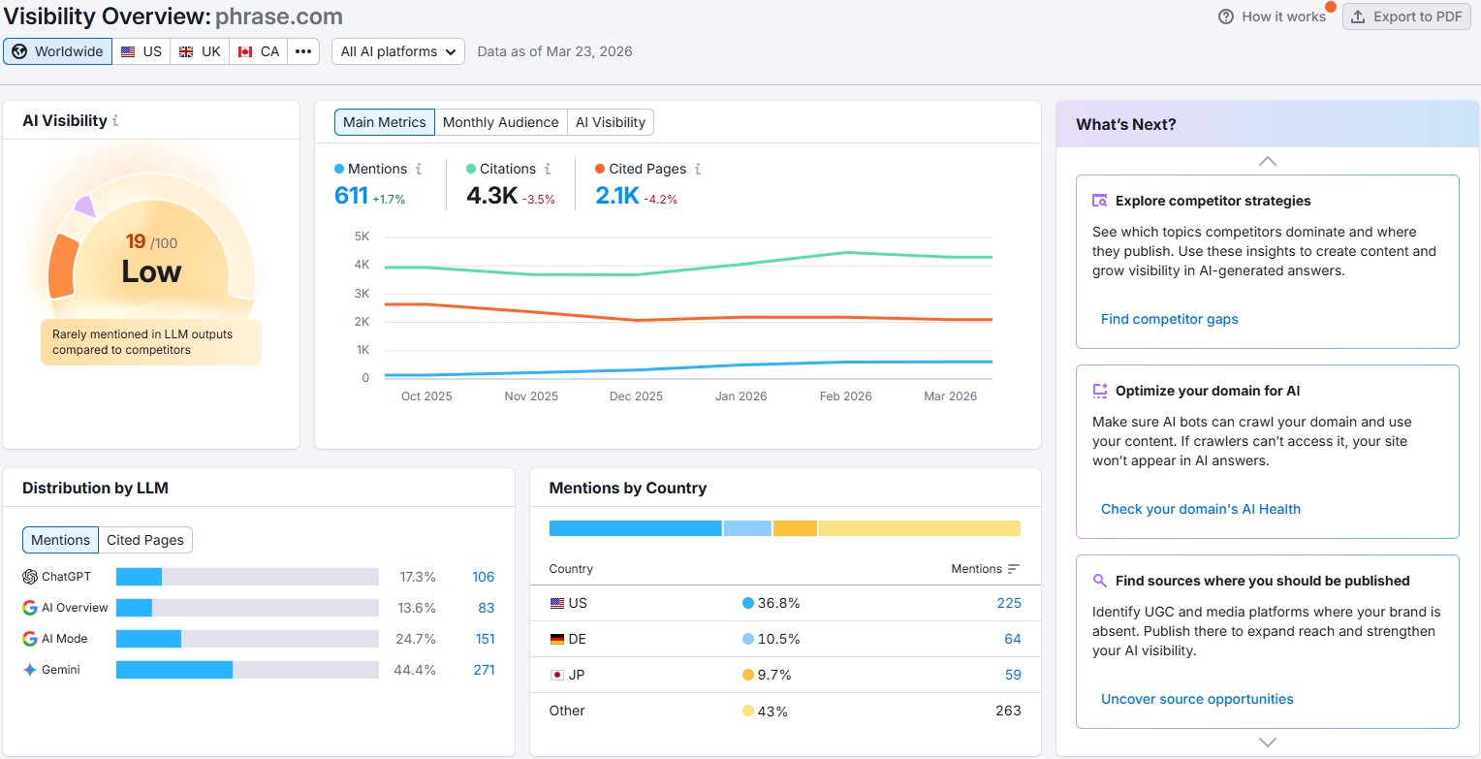
Task: Open the AI Visibility chart tab
Action: pyautogui.click(x=610, y=122)
